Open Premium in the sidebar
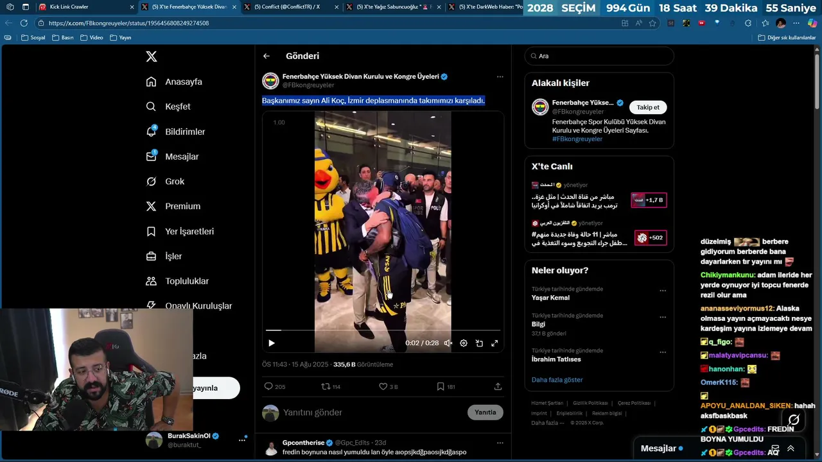Image resolution: width=822 pixels, height=462 pixels. [x=173, y=206]
